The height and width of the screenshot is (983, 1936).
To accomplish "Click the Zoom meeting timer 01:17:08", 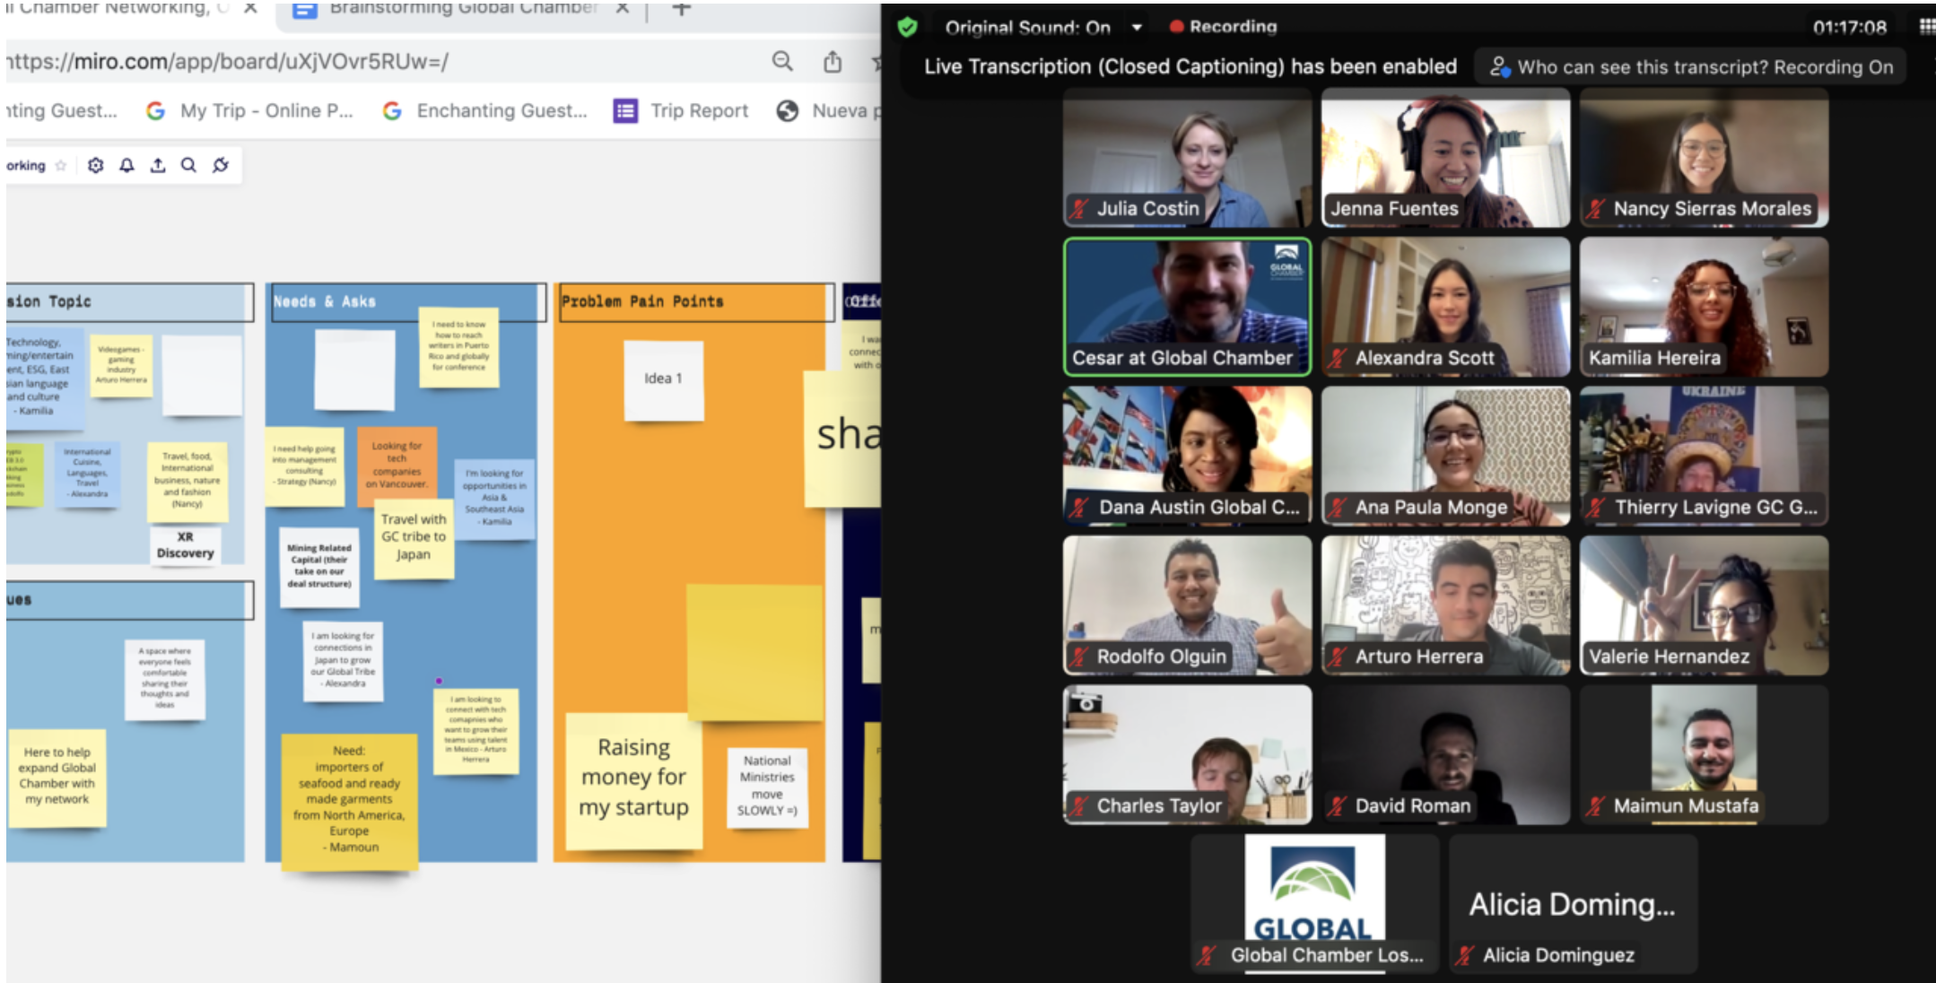I will (1850, 27).
